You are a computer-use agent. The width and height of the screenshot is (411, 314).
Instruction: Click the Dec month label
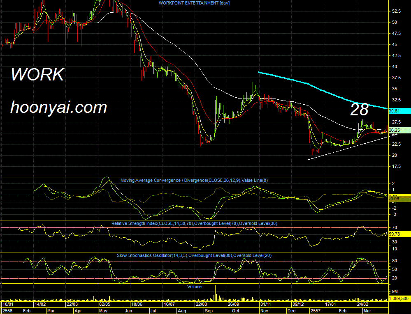pos(291,311)
